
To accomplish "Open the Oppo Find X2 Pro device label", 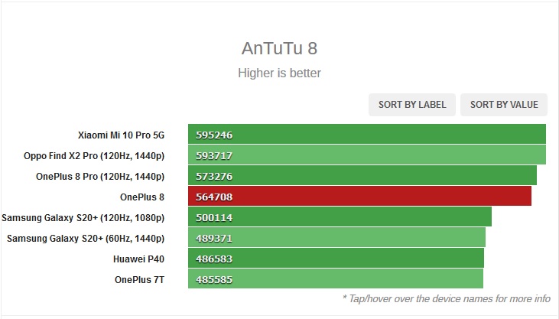I will (94, 156).
